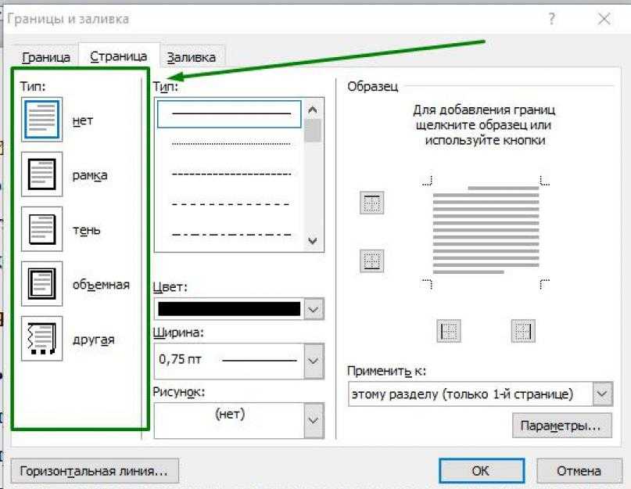The width and height of the screenshot is (631, 489).
Task: Pick the 'тень' shadow border icon
Action: (x=42, y=228)
